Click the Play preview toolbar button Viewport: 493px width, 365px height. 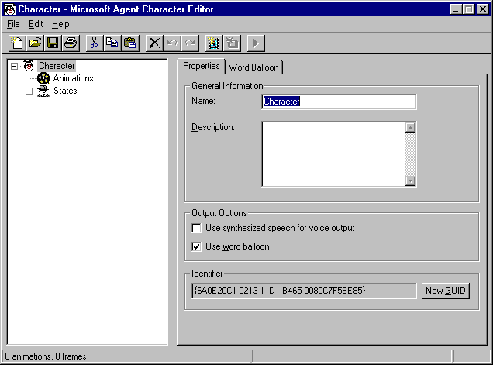pos(256,43)
